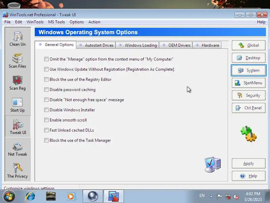Image resolution: width=270 pixels, height=203 pixels.
Task: Open the Action menu
Action: coord(94,22)
